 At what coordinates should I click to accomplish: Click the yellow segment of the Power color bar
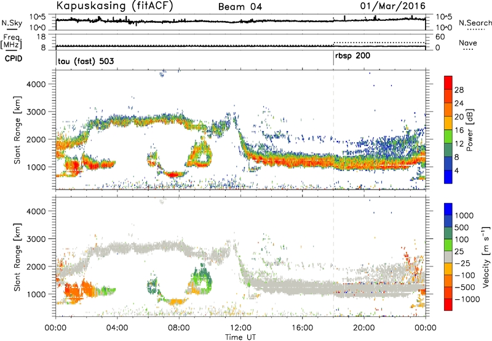point(448,123)
